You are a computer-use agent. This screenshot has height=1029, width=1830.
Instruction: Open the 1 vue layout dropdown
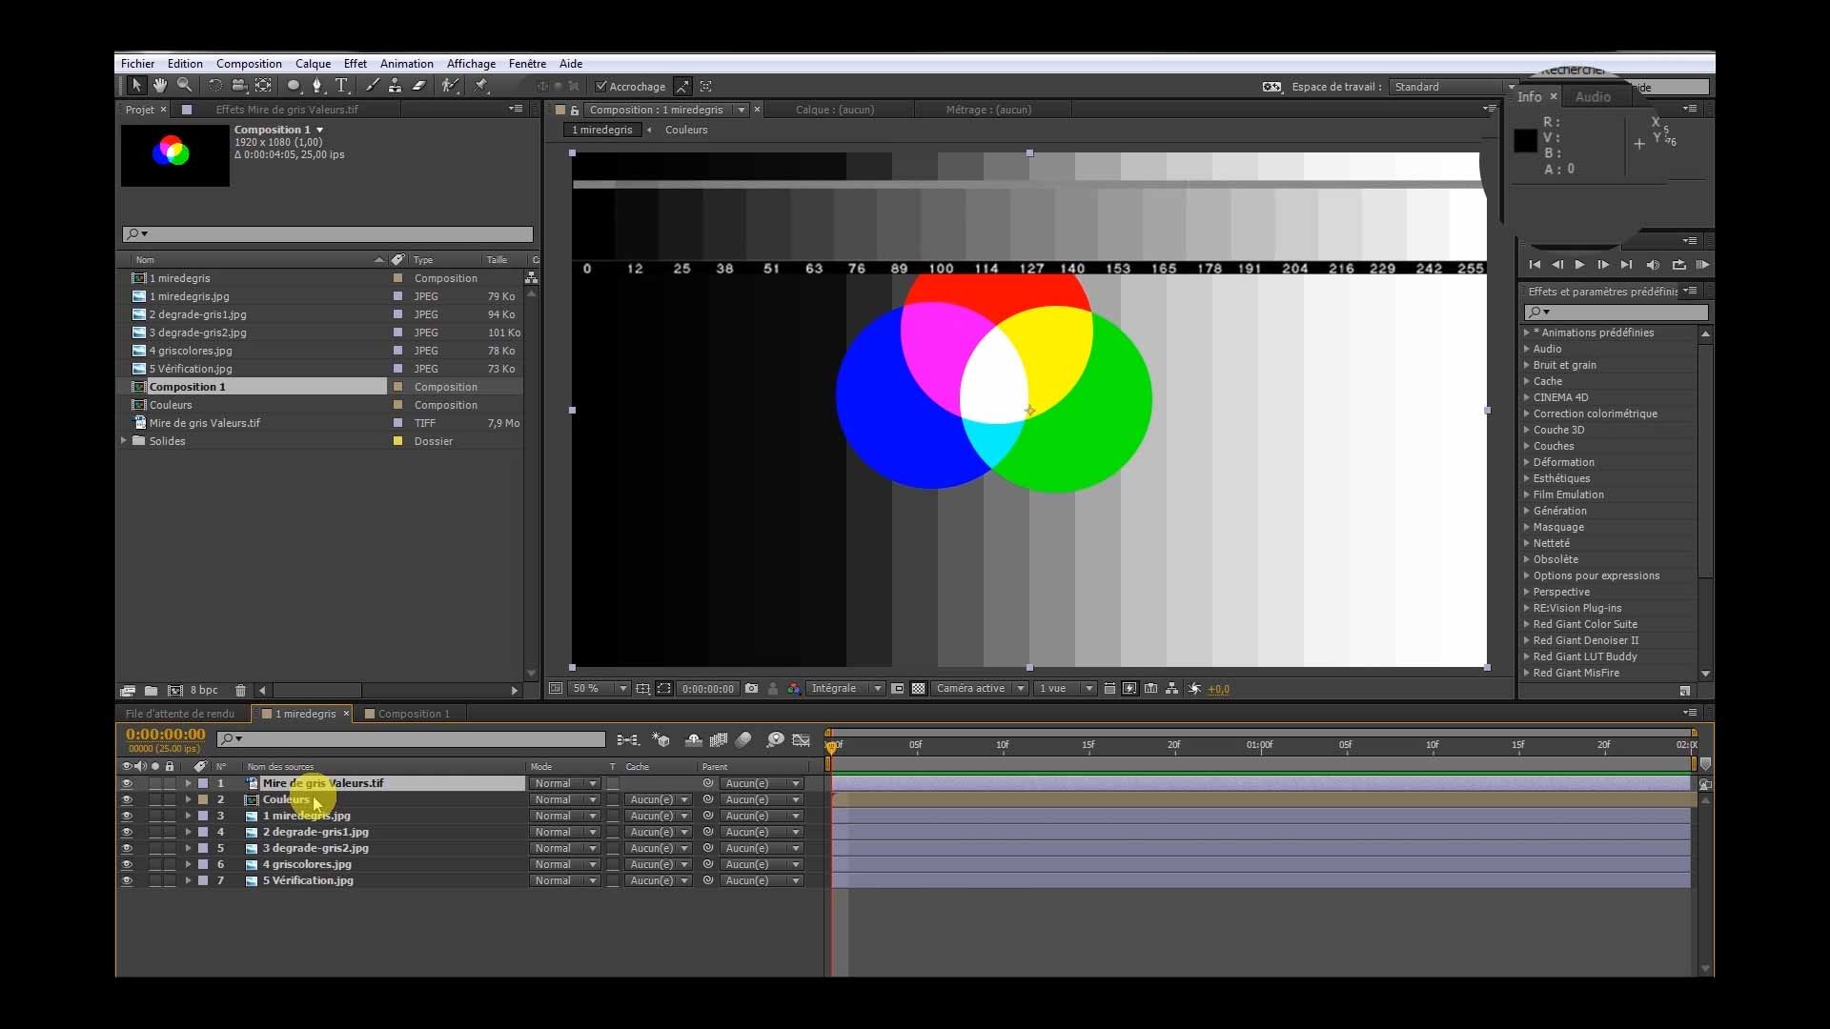pyautogui.click(x=1066, y=689)
